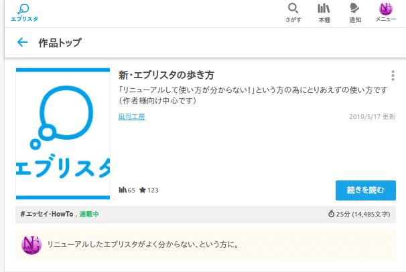This screenshot has height=272, width=406.
Task: Open the メニュー profile avatar
Action: click(x=386, y=12)
